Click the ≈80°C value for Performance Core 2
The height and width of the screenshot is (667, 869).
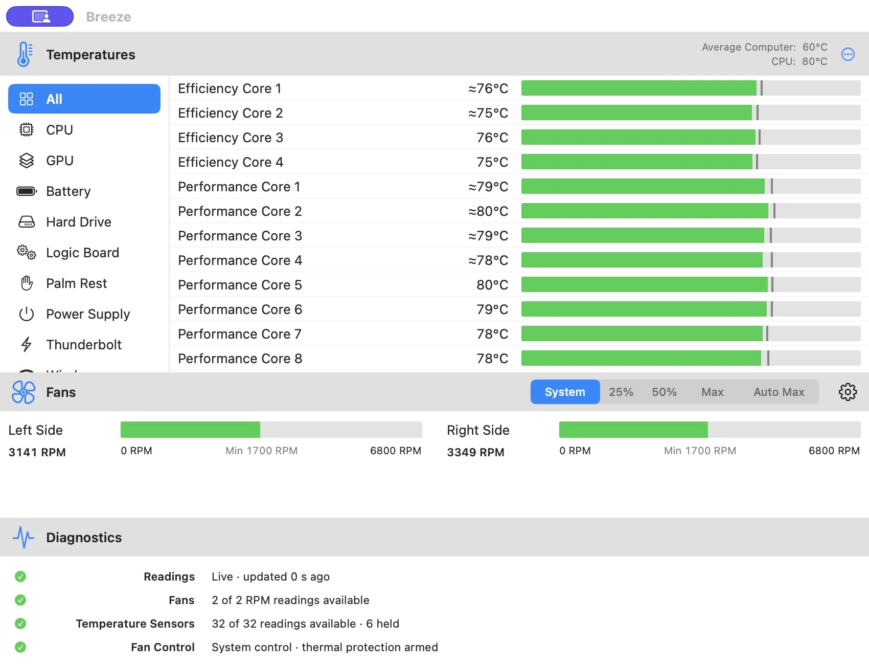tap(488, 211)
